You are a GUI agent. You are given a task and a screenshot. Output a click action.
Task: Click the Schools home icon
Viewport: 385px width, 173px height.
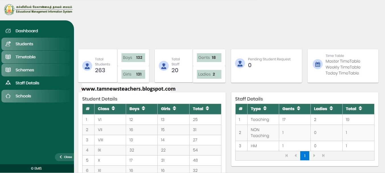pos(8,96)
